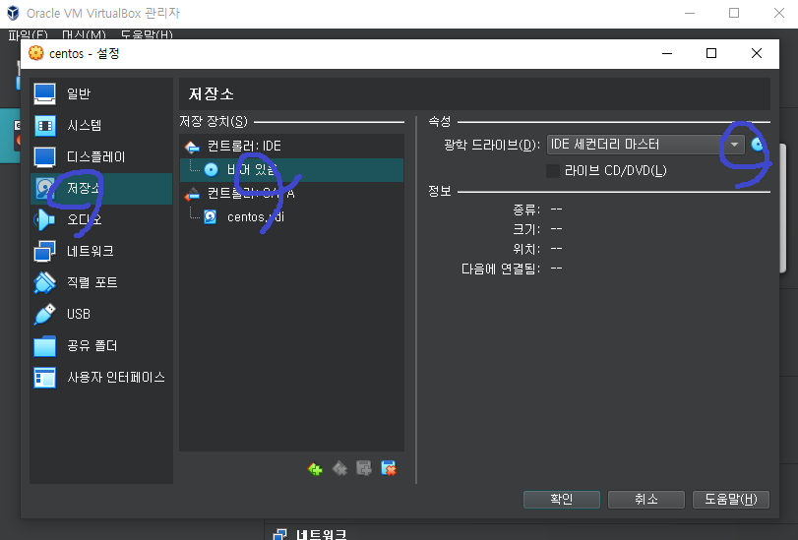The width and height of the screenshot is (798, 540).
Task: Click the add storage attachment icon
Action: 364,468
